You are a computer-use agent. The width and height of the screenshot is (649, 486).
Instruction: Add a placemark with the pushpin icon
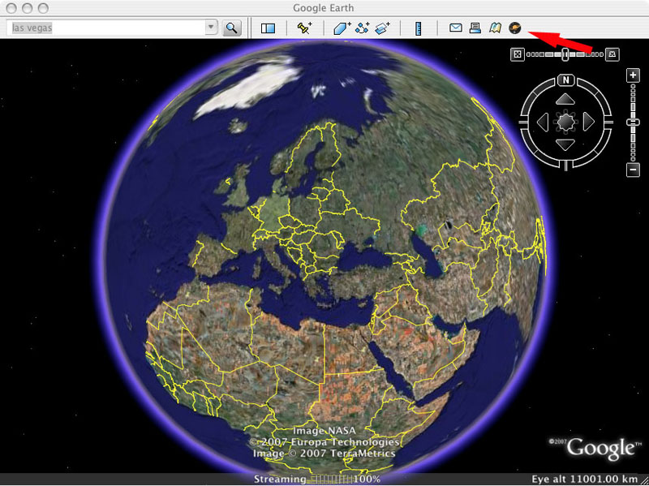(305, 28)
